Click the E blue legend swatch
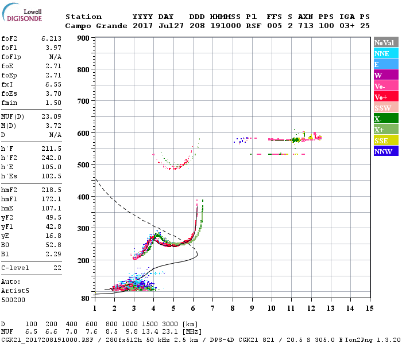402x344 pixels. [386, 64]
